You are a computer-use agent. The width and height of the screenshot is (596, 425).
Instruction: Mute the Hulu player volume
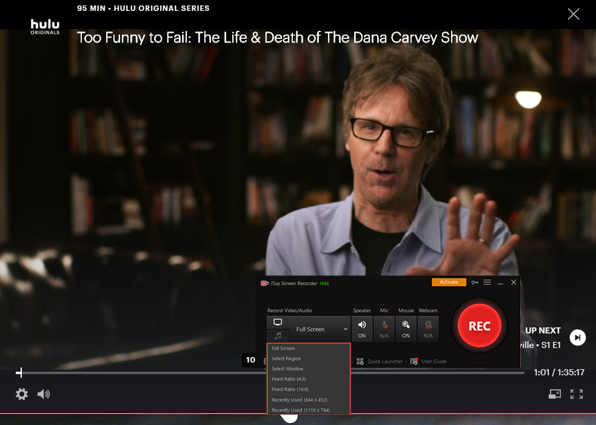[43, 395]
